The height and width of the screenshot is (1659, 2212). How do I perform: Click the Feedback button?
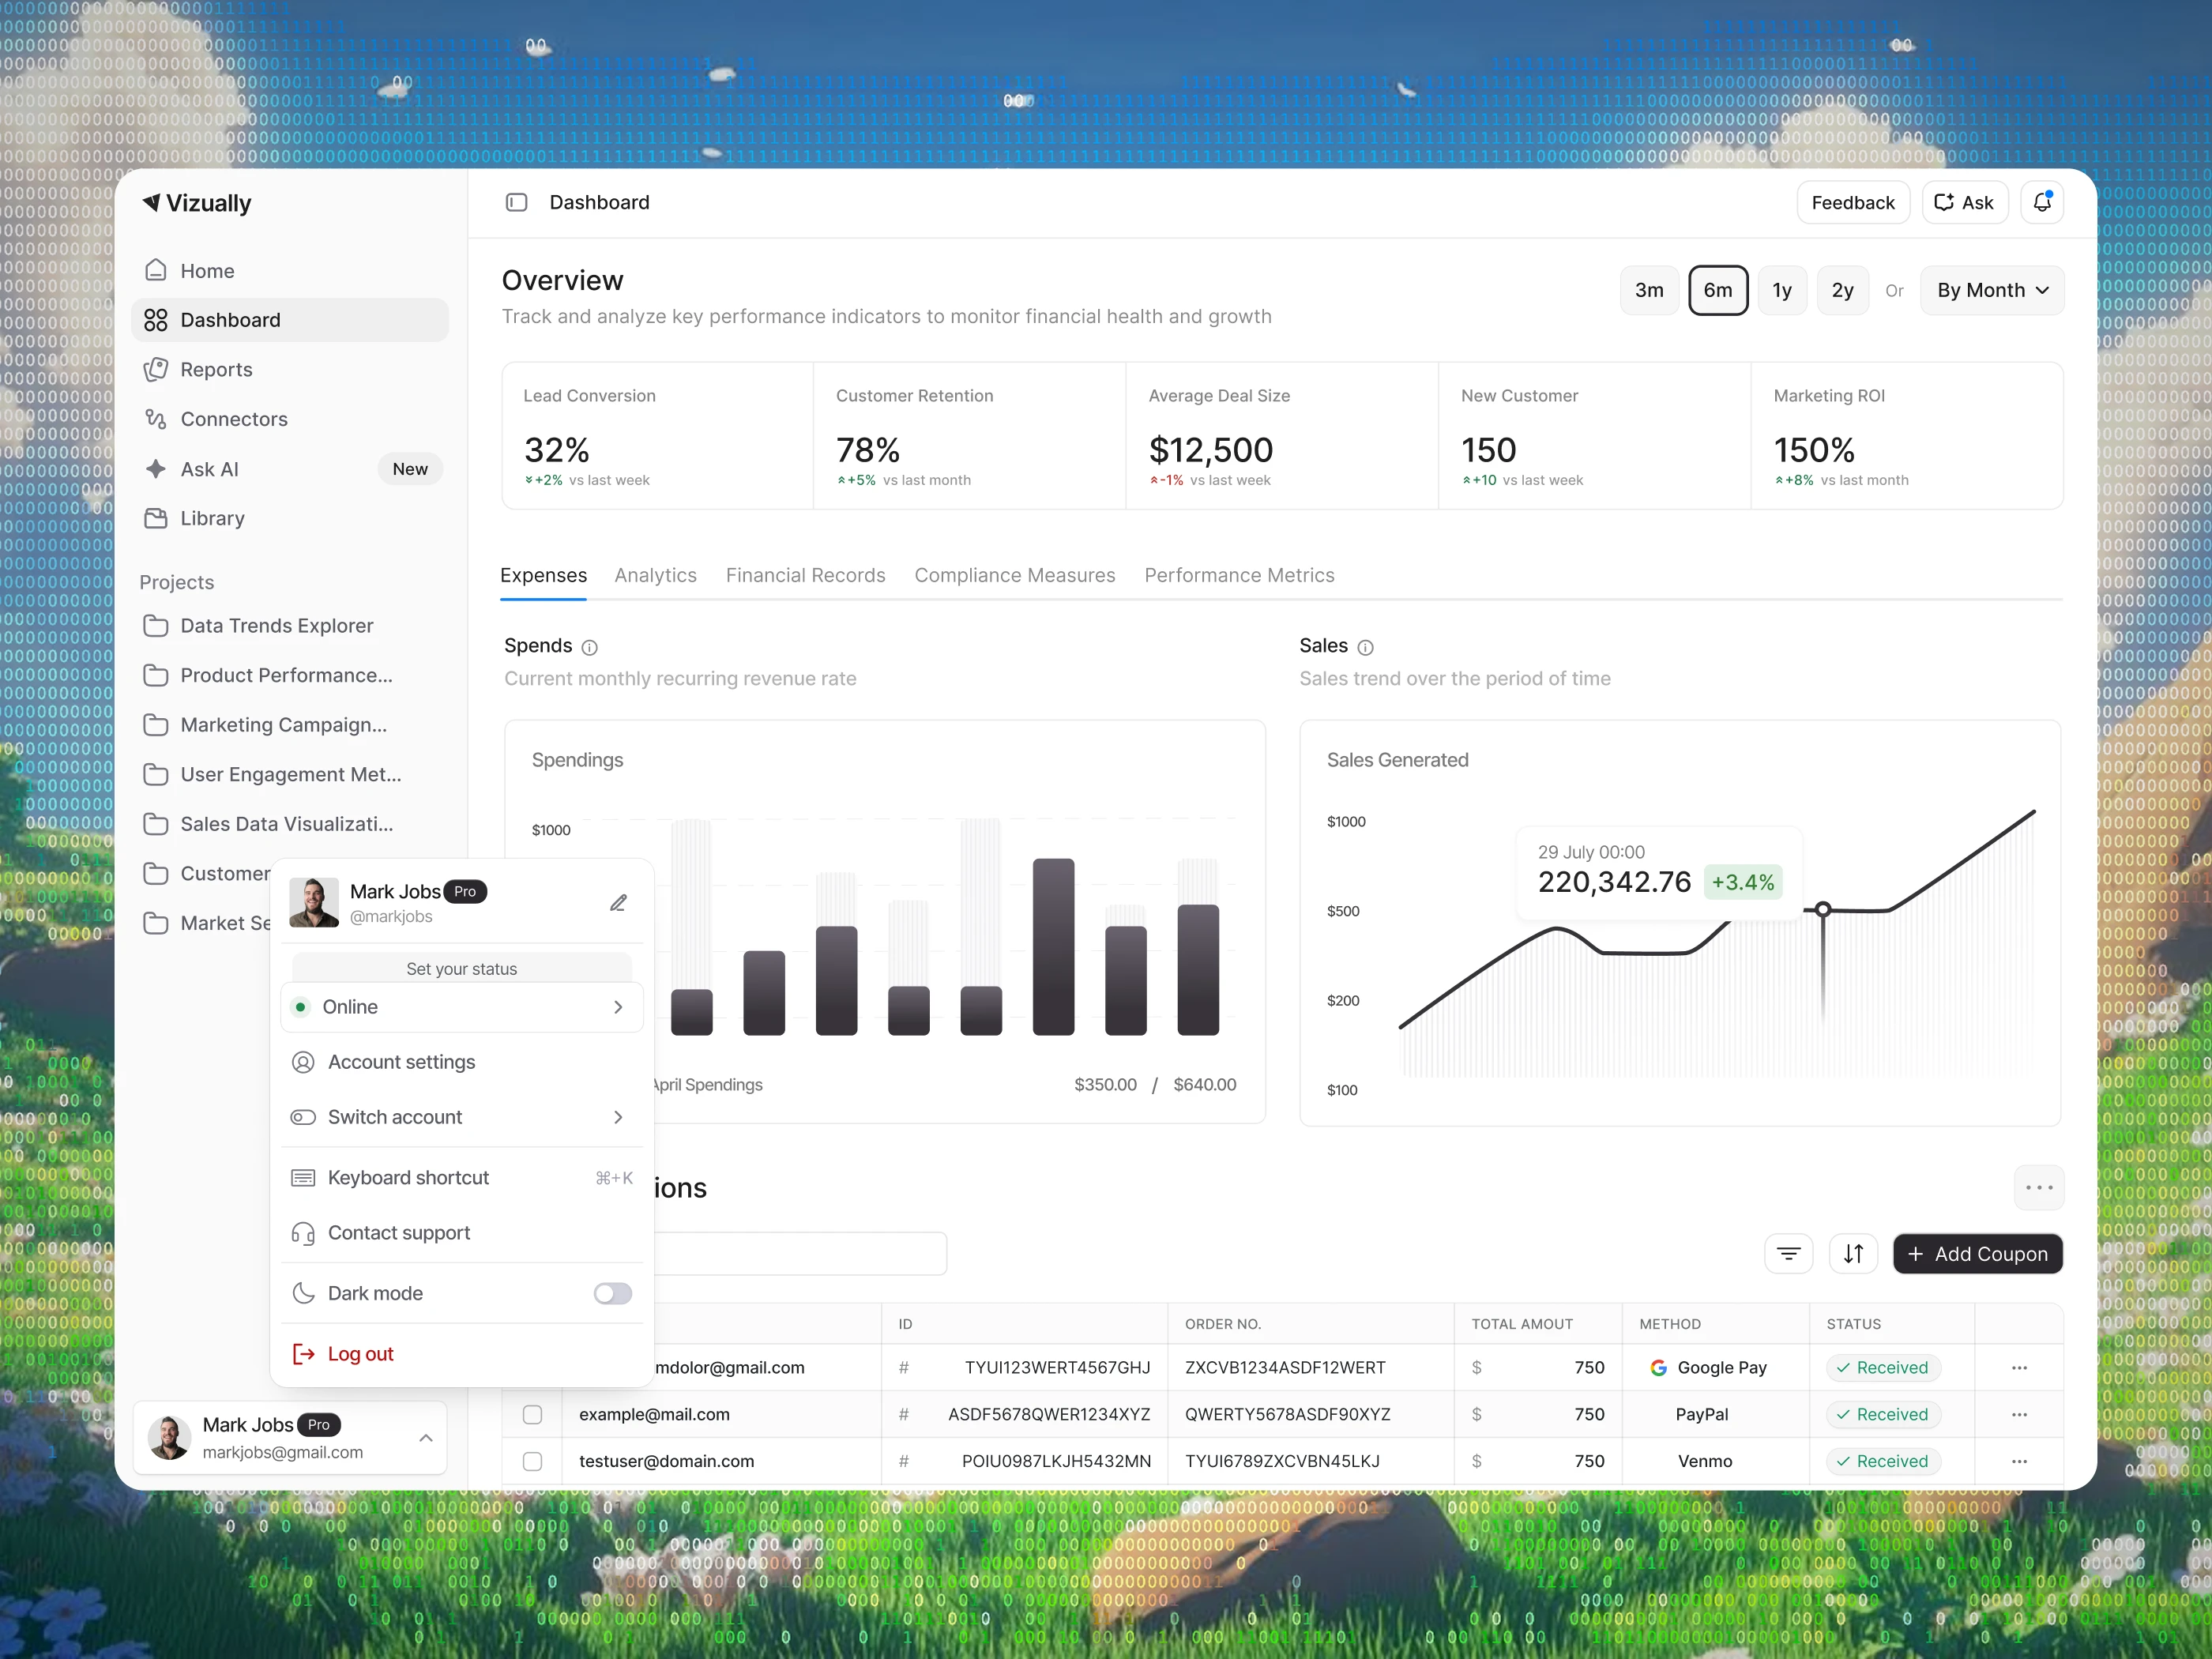1853,202
